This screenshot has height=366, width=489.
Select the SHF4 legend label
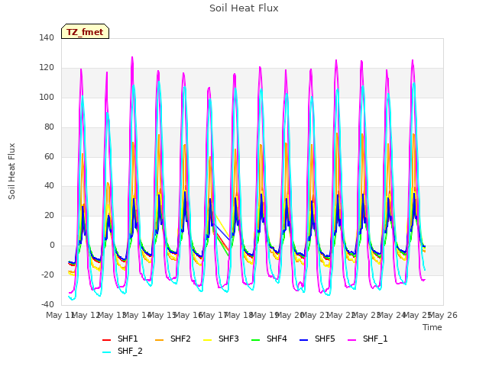(277, 339)
